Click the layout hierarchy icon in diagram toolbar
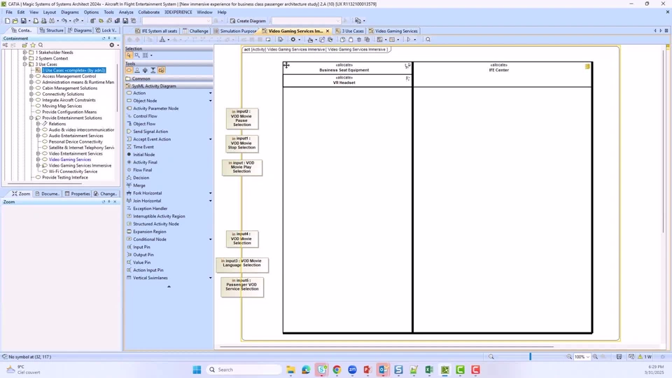The height and width of the screenshot is (378, 672). (x=162, y=39)
